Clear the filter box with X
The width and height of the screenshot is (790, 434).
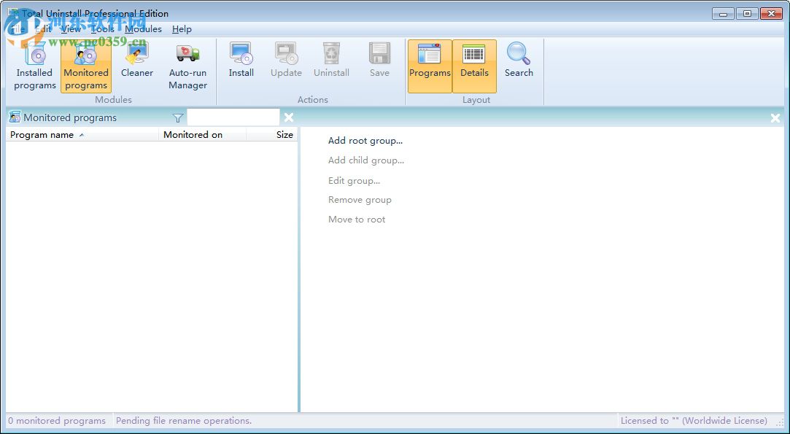[289, 117]
